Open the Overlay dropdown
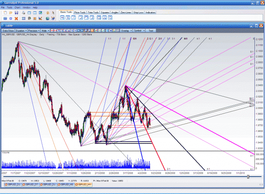 point(126,31)
